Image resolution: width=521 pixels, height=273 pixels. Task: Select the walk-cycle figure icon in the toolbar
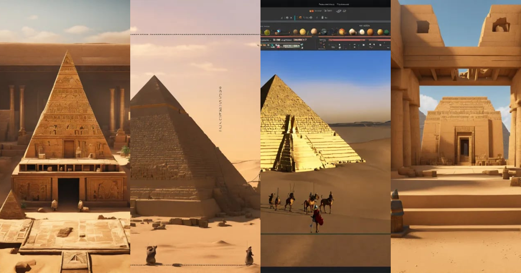(281, 17)
